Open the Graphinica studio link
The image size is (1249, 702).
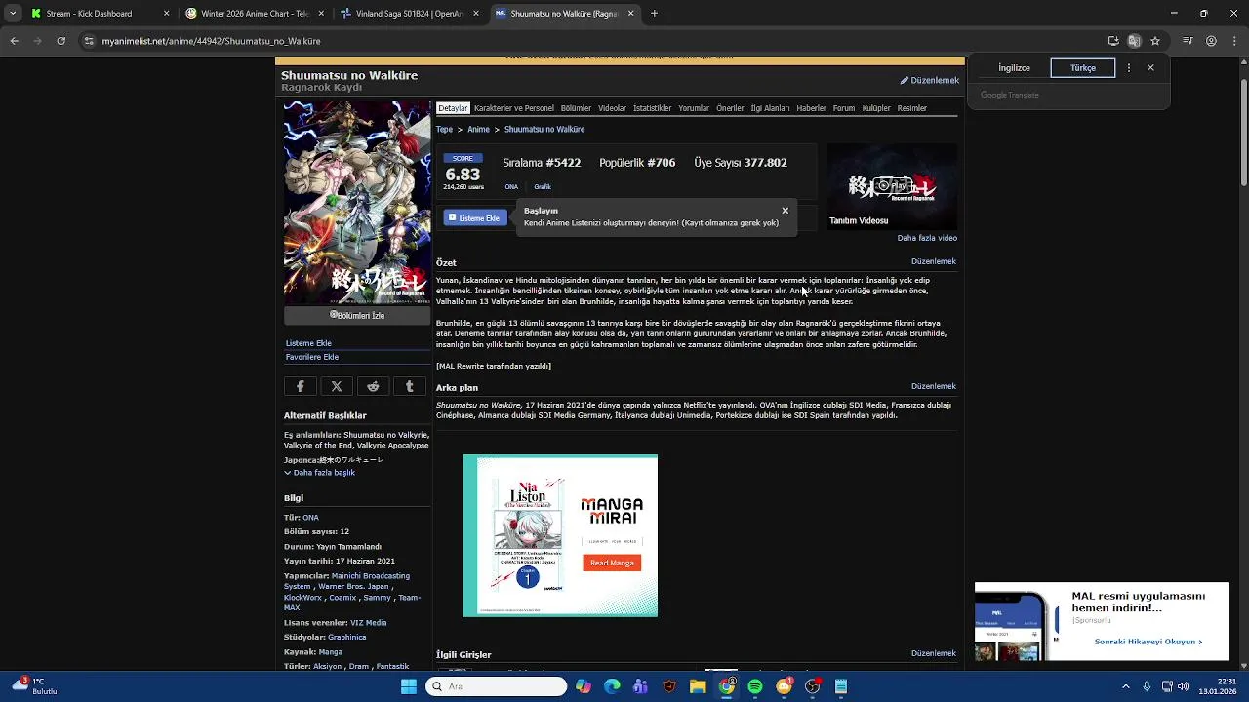point(347,638)
